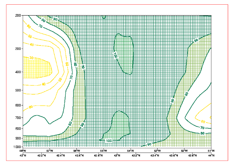Select the 51°W longitude axis label

[211, 150]
